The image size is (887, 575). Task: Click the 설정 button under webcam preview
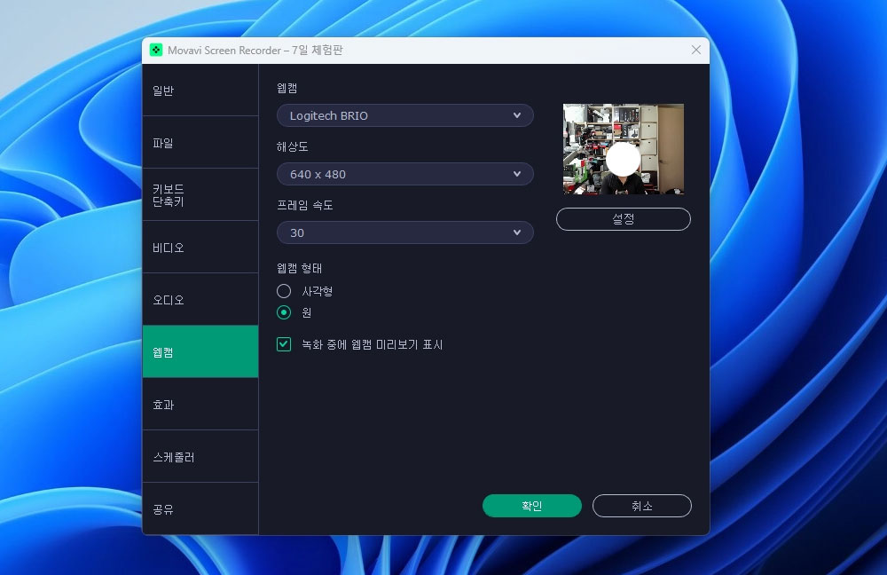tap(624, 219)
